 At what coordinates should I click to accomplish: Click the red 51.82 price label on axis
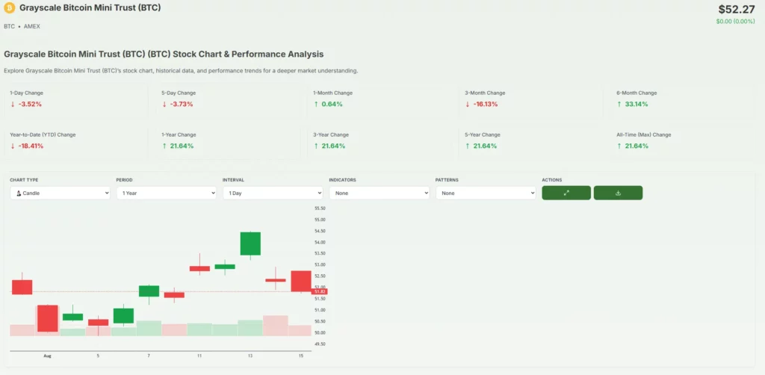(x=320, y=291)
